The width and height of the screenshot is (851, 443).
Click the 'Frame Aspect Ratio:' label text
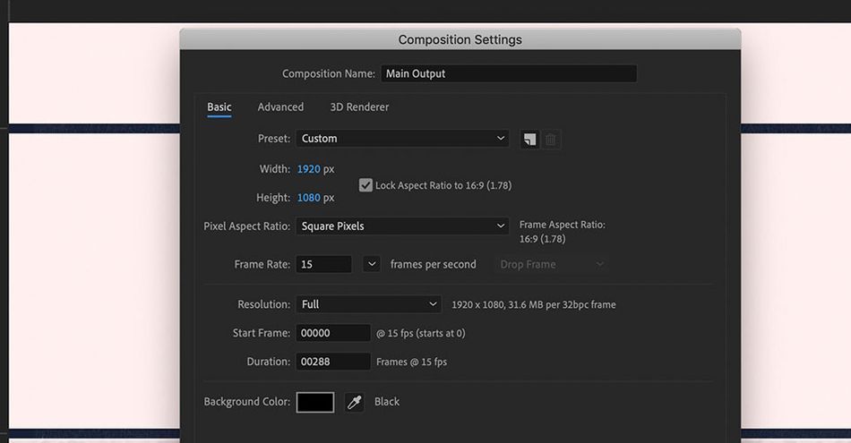563,225
